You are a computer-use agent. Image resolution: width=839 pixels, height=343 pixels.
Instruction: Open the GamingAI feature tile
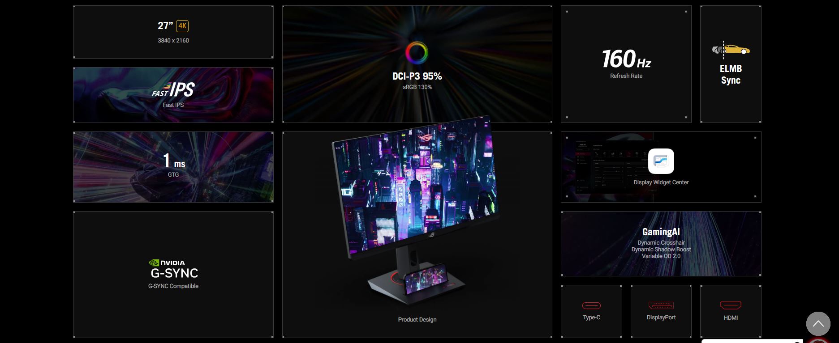[661, 244]
